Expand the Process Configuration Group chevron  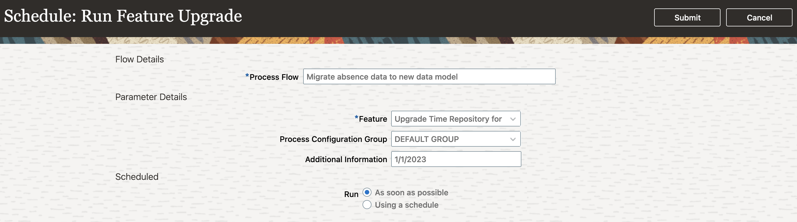[513, 139]
